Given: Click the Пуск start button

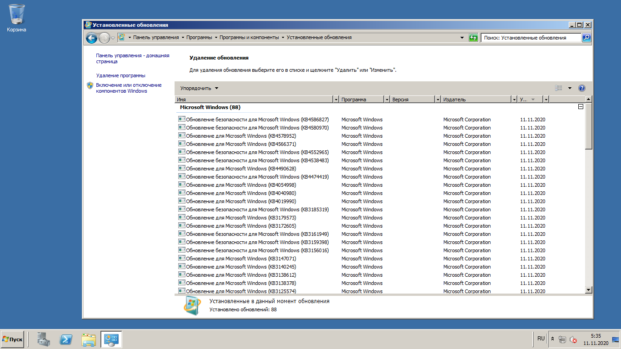Looking at the screenshot, I should (x=12, y=339).
